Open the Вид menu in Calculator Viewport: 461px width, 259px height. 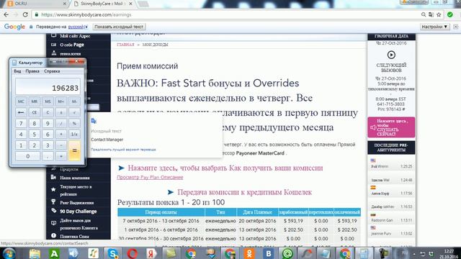pos(17,71)
